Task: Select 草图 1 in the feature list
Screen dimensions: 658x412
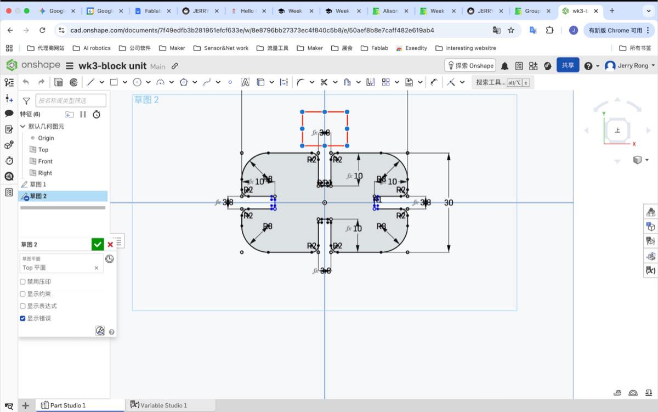Action: click(x=38, y=184)
